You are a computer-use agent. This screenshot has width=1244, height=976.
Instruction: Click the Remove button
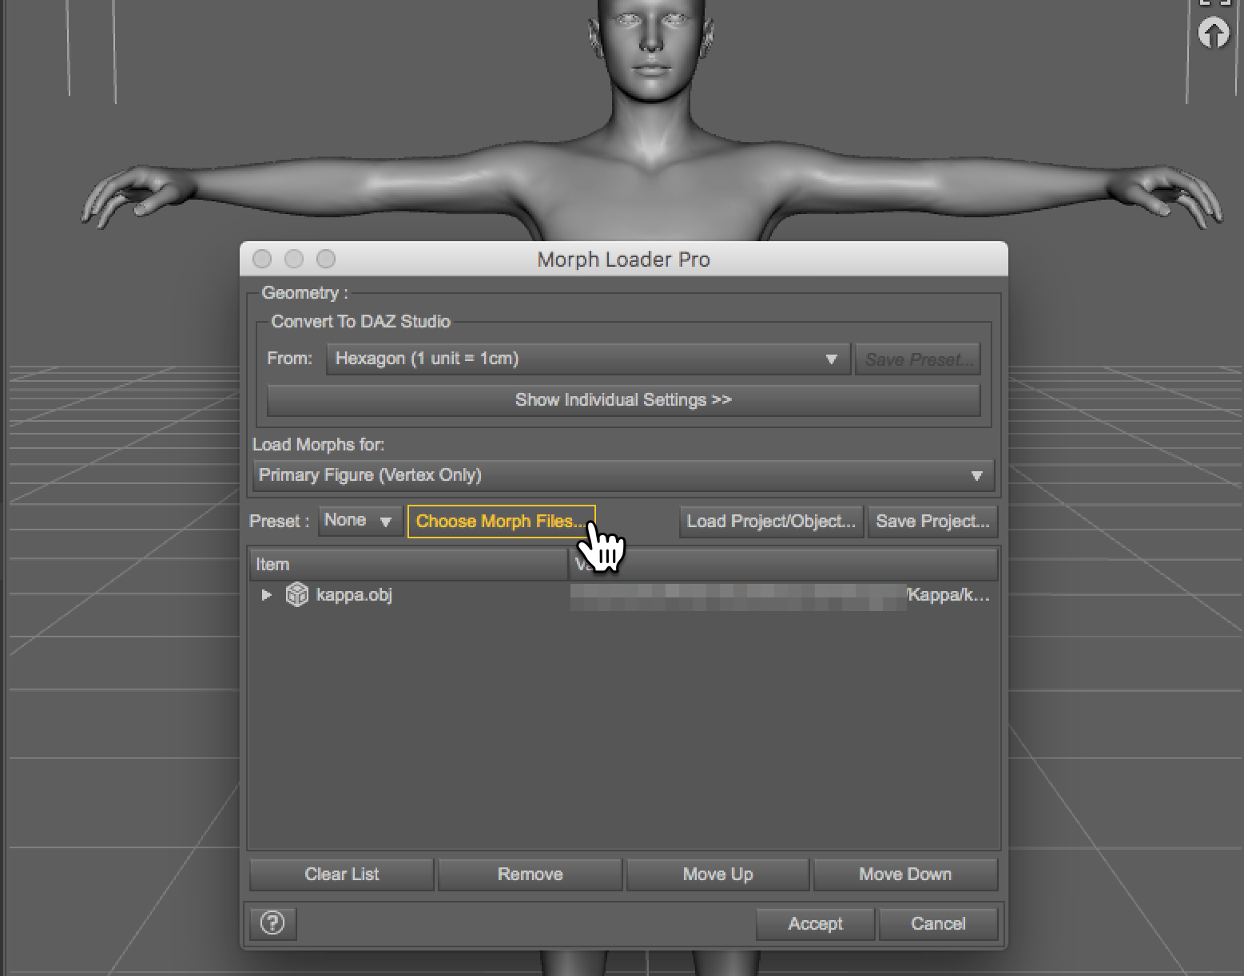click(530, 875)
